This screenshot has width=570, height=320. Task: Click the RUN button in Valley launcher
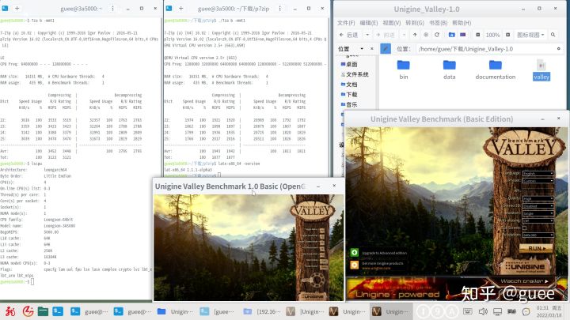coord(536,249)
